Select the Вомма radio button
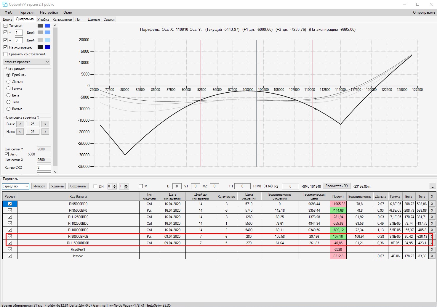 point(9,109)
